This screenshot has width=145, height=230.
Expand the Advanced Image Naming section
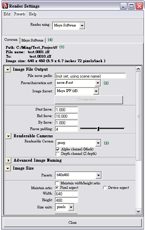click(x=8, y=160)
